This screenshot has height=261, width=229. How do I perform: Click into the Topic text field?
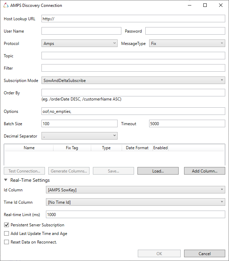pyautogui.click(x=133, y=56)
